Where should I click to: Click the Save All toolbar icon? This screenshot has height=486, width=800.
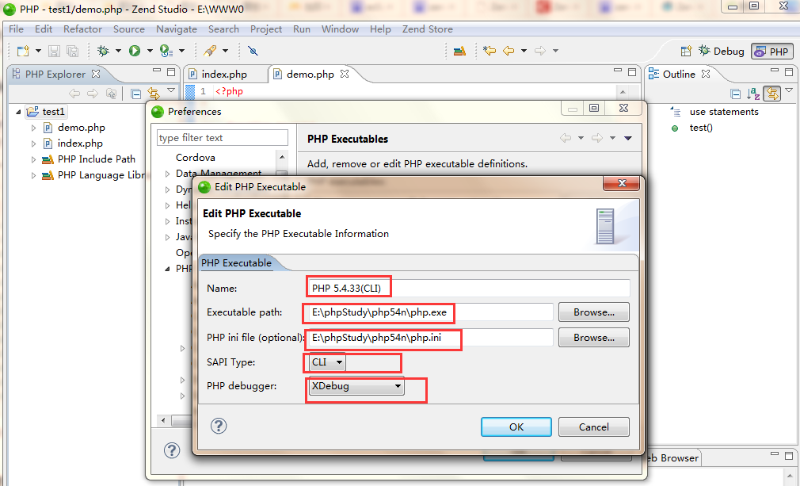[x=72, y=51]
